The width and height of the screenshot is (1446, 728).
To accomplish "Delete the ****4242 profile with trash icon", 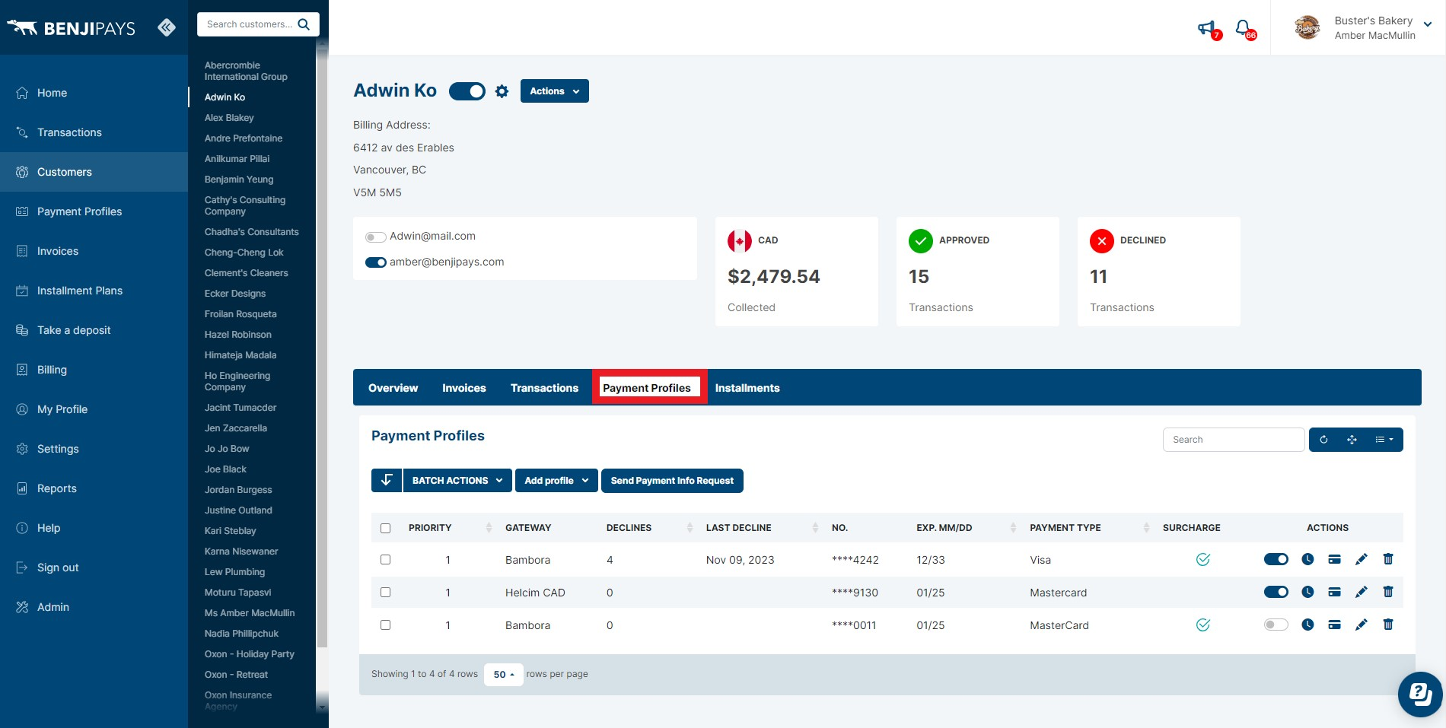I will (1388, 559).
